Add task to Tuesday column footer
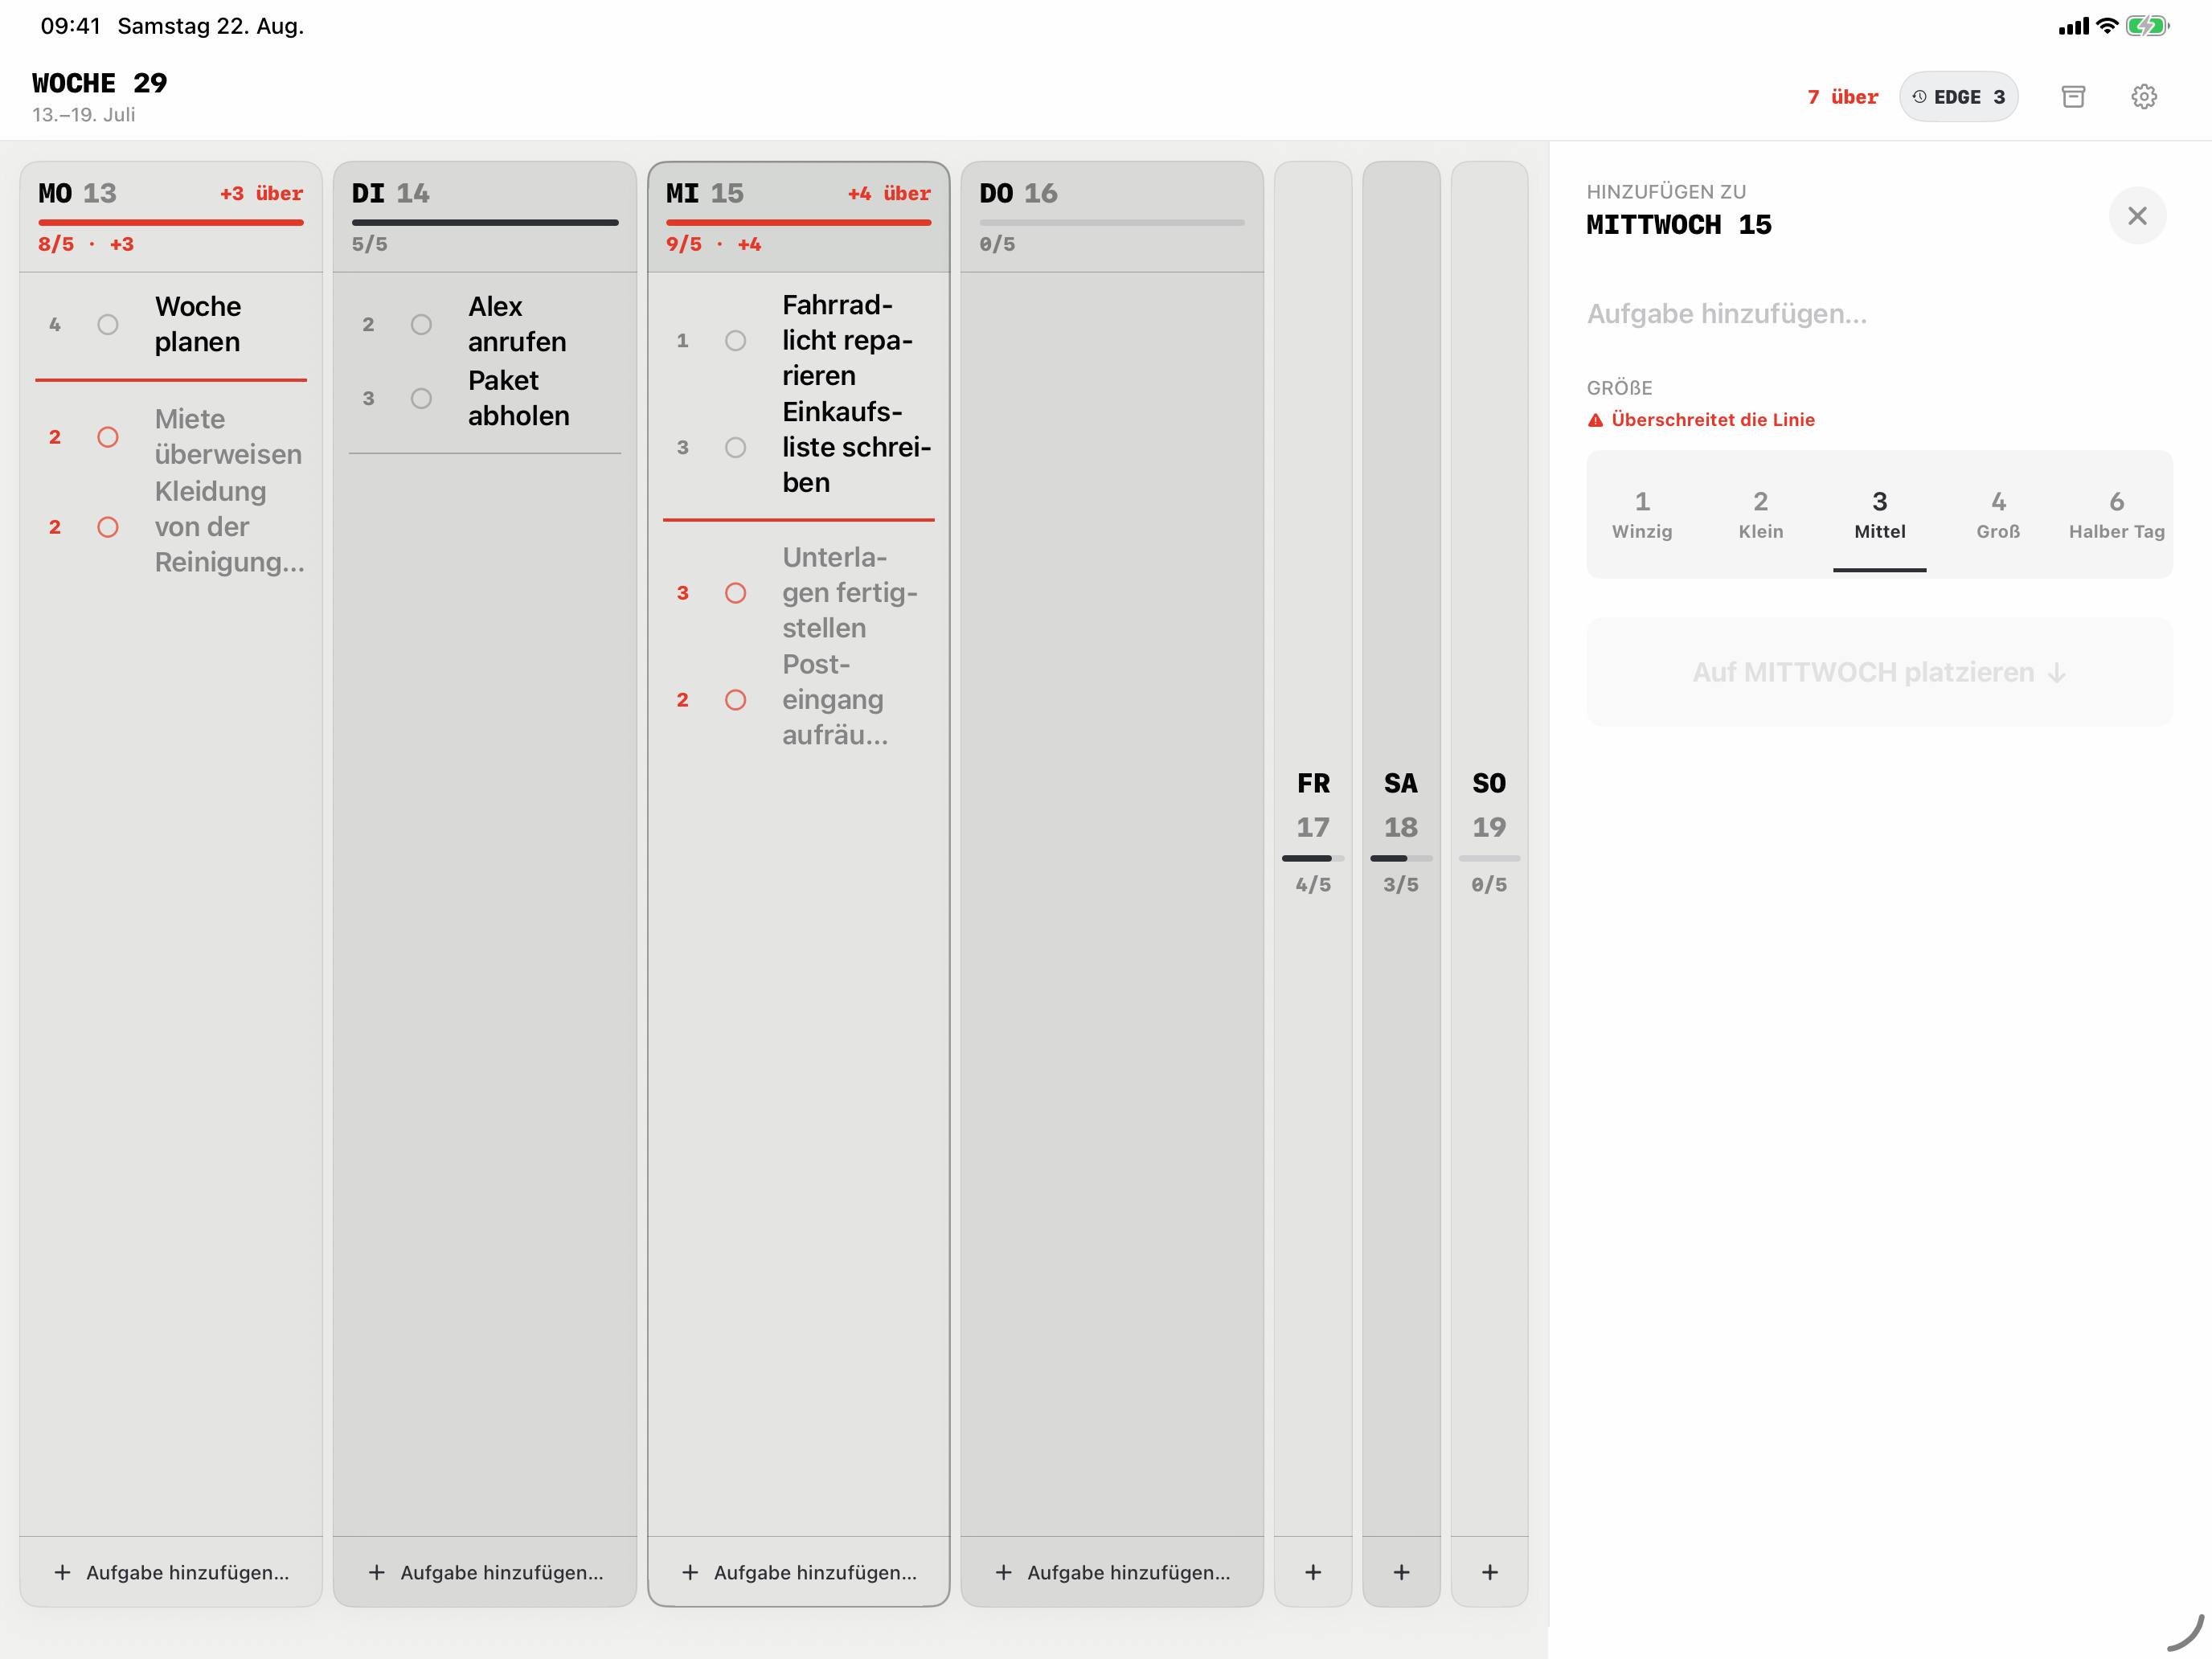Viewport: 2212px width, 1659px height. pos(485,1572)
